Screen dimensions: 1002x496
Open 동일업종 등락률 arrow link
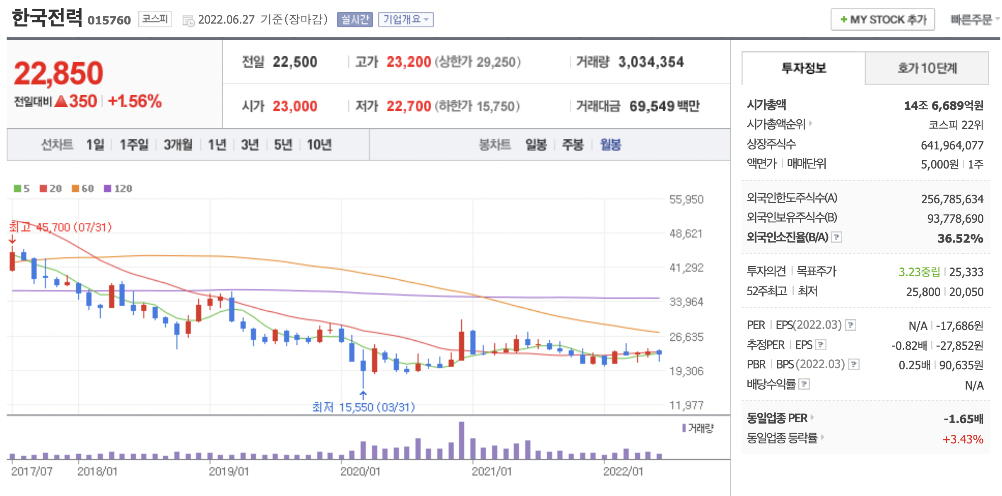[822, 437]
